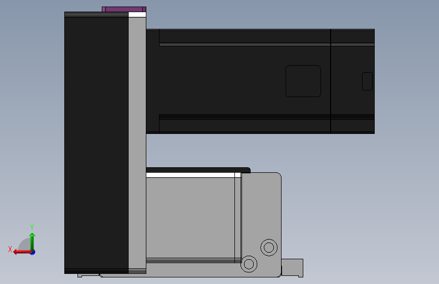
Task: Select the small grey tab at bottom right
Action: pos(292,268)
